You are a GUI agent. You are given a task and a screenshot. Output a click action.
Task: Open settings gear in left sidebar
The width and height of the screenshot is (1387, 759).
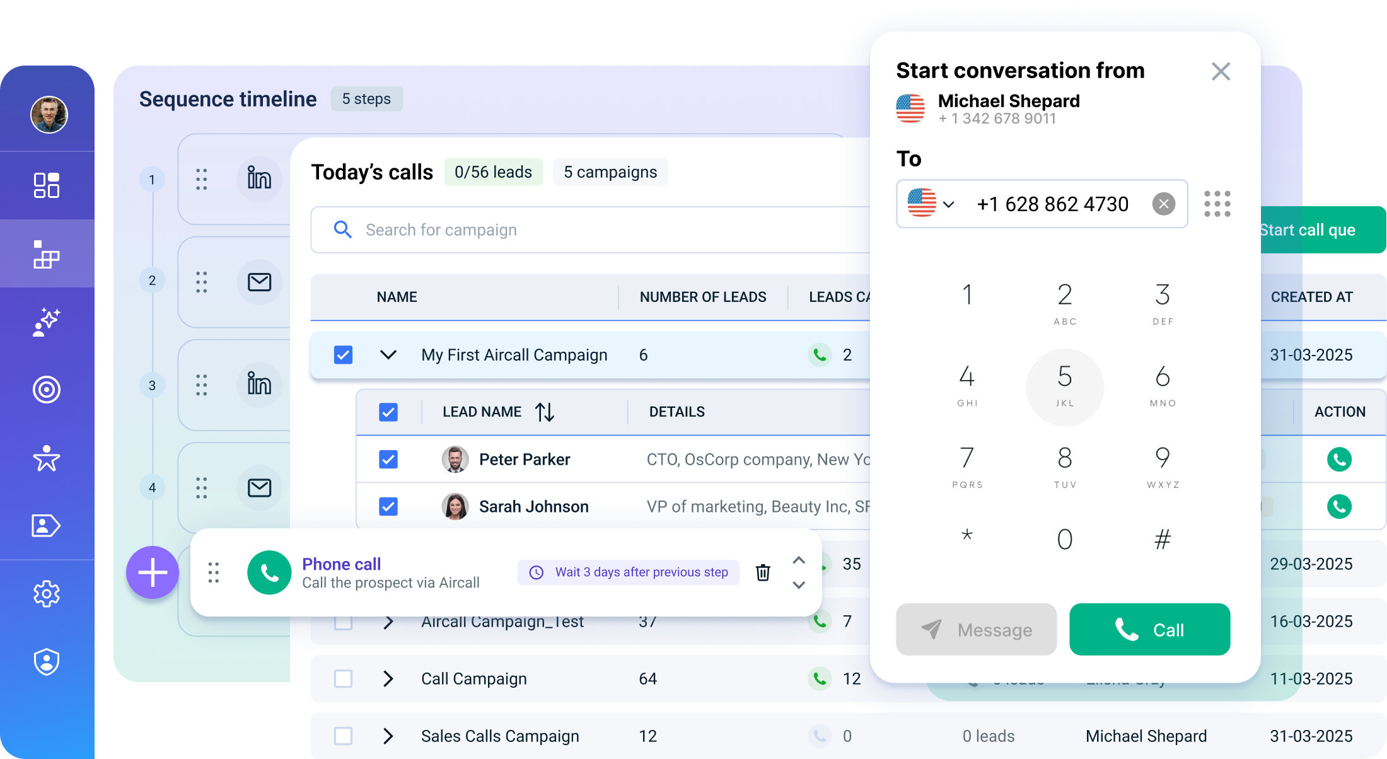(x=47, y=594)
